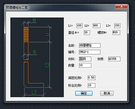The width and height of the screenshot is (135, 109).
Task: Click the 编号: label
Action: (x=72, y=52)
